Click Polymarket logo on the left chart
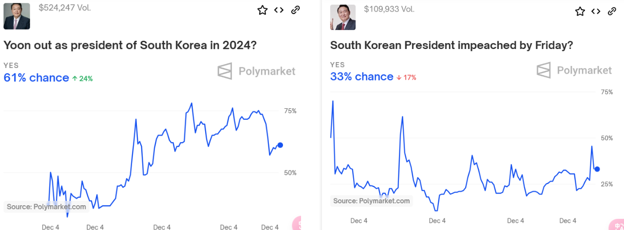The height and width of the screenshot is (230, 624). tap(256, 71)
